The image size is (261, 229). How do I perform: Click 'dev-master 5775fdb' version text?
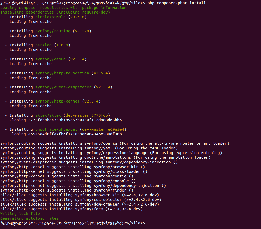(x=87, y=115)
